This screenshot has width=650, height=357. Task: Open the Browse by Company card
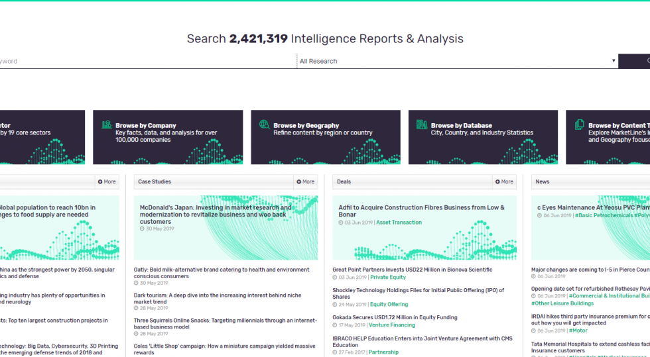[x=168, y=137]
